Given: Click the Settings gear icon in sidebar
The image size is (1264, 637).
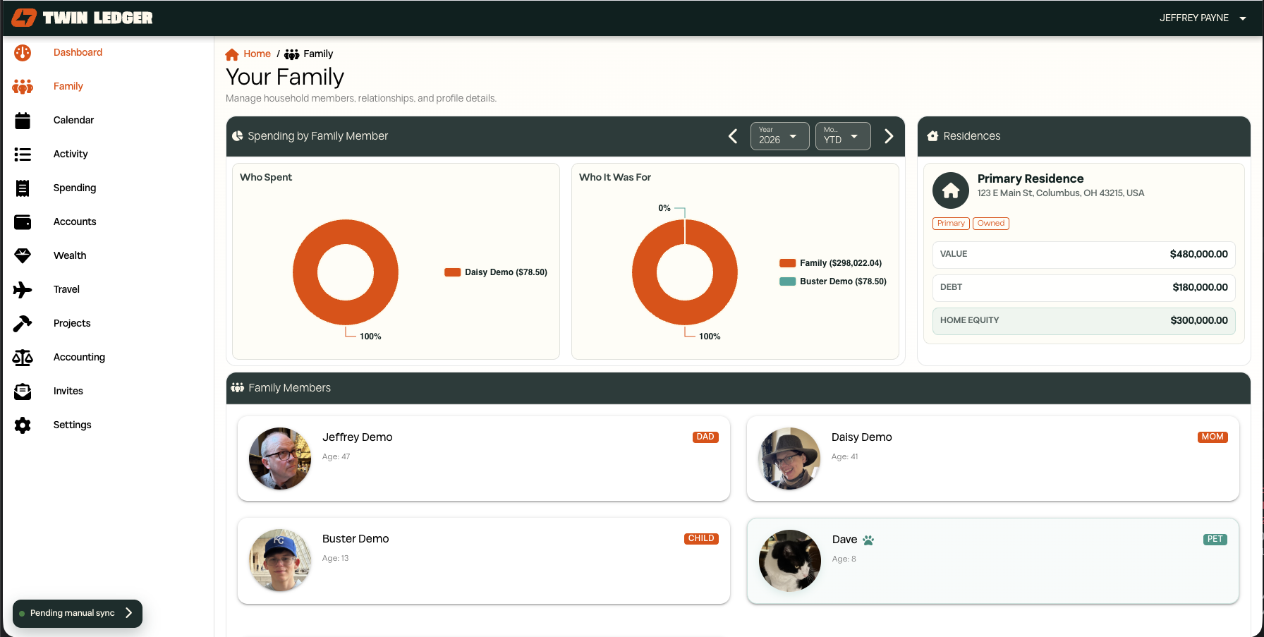Looking at the screenshot, I should point(23,425).
